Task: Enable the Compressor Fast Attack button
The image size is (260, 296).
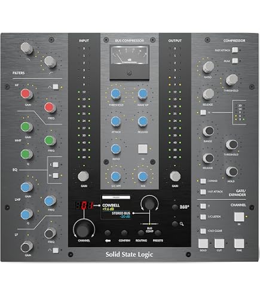Action: click(235, 50)
